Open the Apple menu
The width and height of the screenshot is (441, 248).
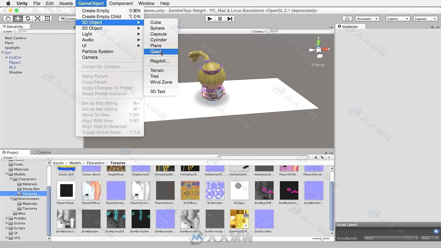click(8, 3)
